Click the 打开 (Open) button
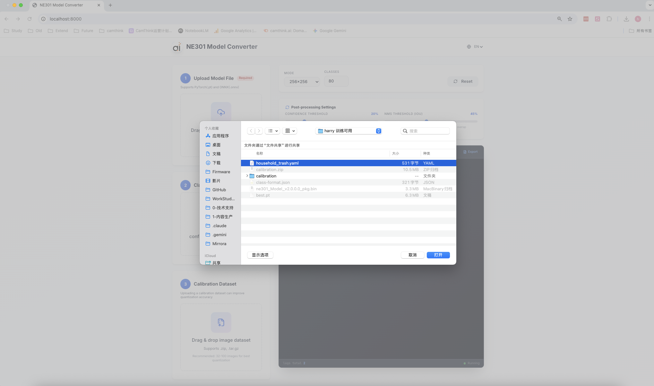This screenshot has height=386, width=654. (438, 255)
